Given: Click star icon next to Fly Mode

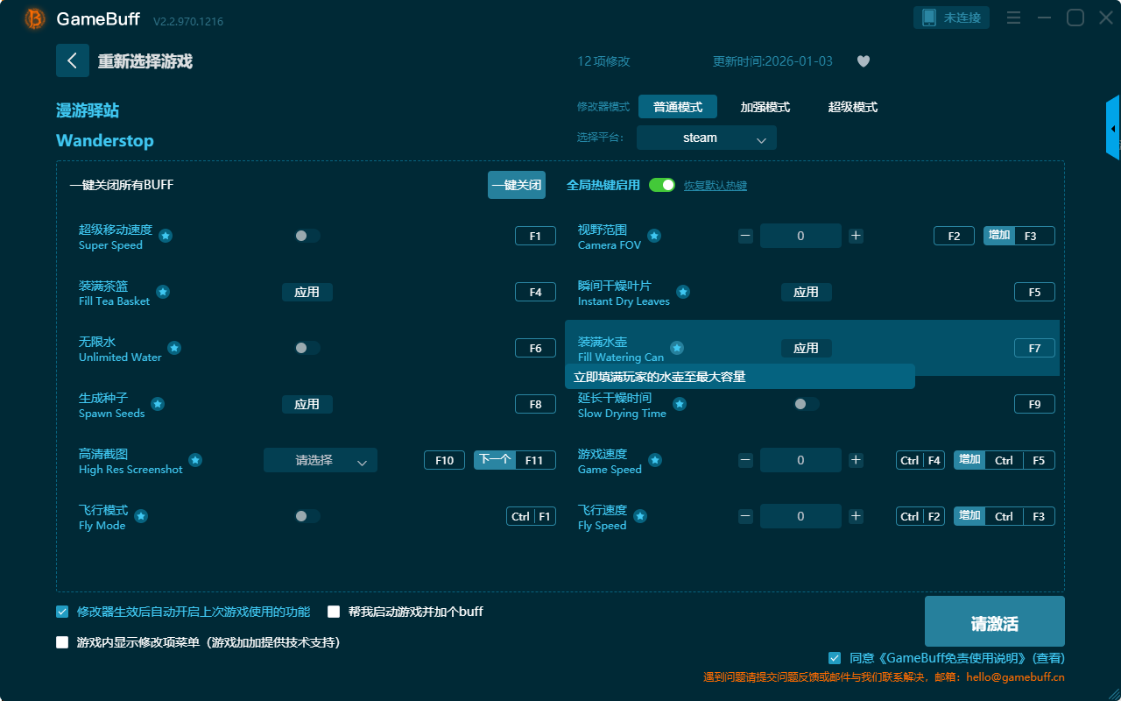Looking at the screenshot, I should (x=141, y=516).
